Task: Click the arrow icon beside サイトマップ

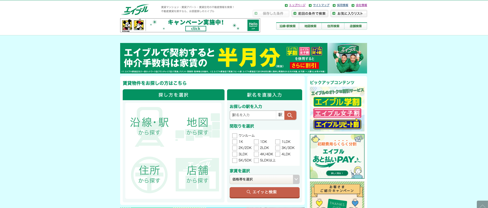Action: click(310, 5)
